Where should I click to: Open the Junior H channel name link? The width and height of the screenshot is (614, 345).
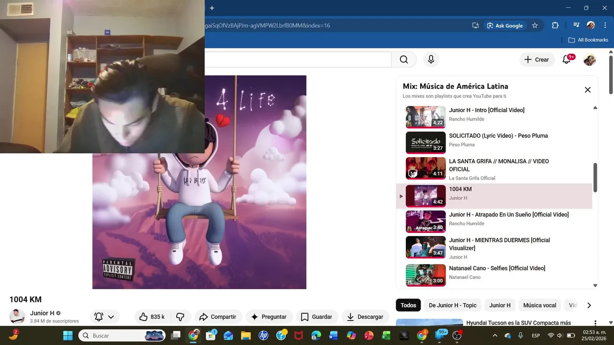[x=42, y=313]
